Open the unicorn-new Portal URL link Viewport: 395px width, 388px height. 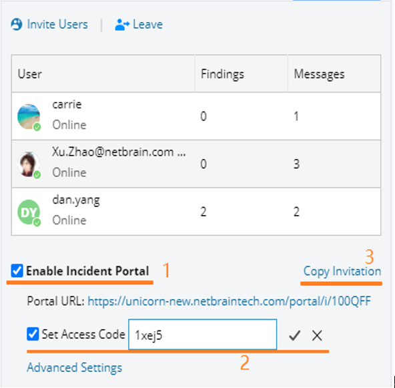230,301
